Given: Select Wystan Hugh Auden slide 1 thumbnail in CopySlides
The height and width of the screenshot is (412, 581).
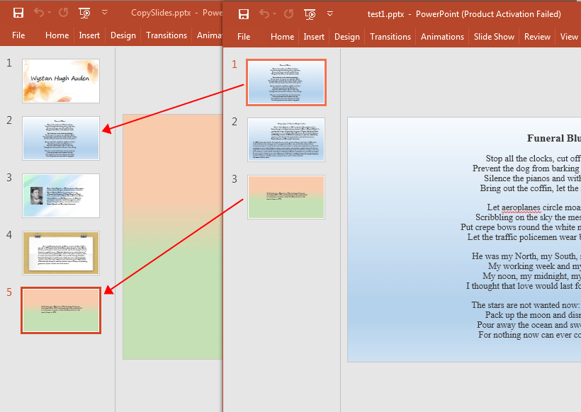Looking at the screenshot, I should (x=61, y=81).
